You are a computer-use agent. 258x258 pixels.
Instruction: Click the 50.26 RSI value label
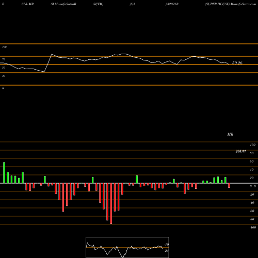[x=237, y=63]
